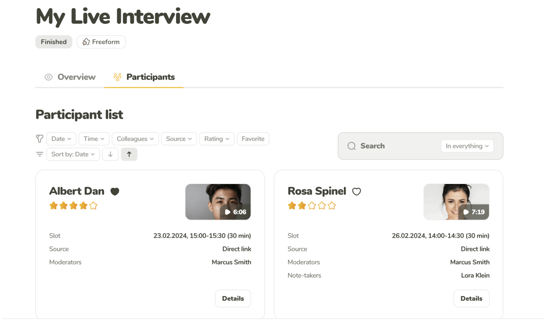Toggle the Favorite filter

[253, 139]
